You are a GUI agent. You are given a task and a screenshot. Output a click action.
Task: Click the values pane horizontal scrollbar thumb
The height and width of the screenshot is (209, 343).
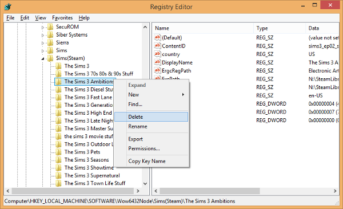tap(210, 191)
